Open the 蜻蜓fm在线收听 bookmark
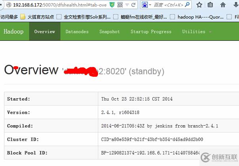This screenshot has width=239, height=166. pyautogui.click(x=140, y=17)
